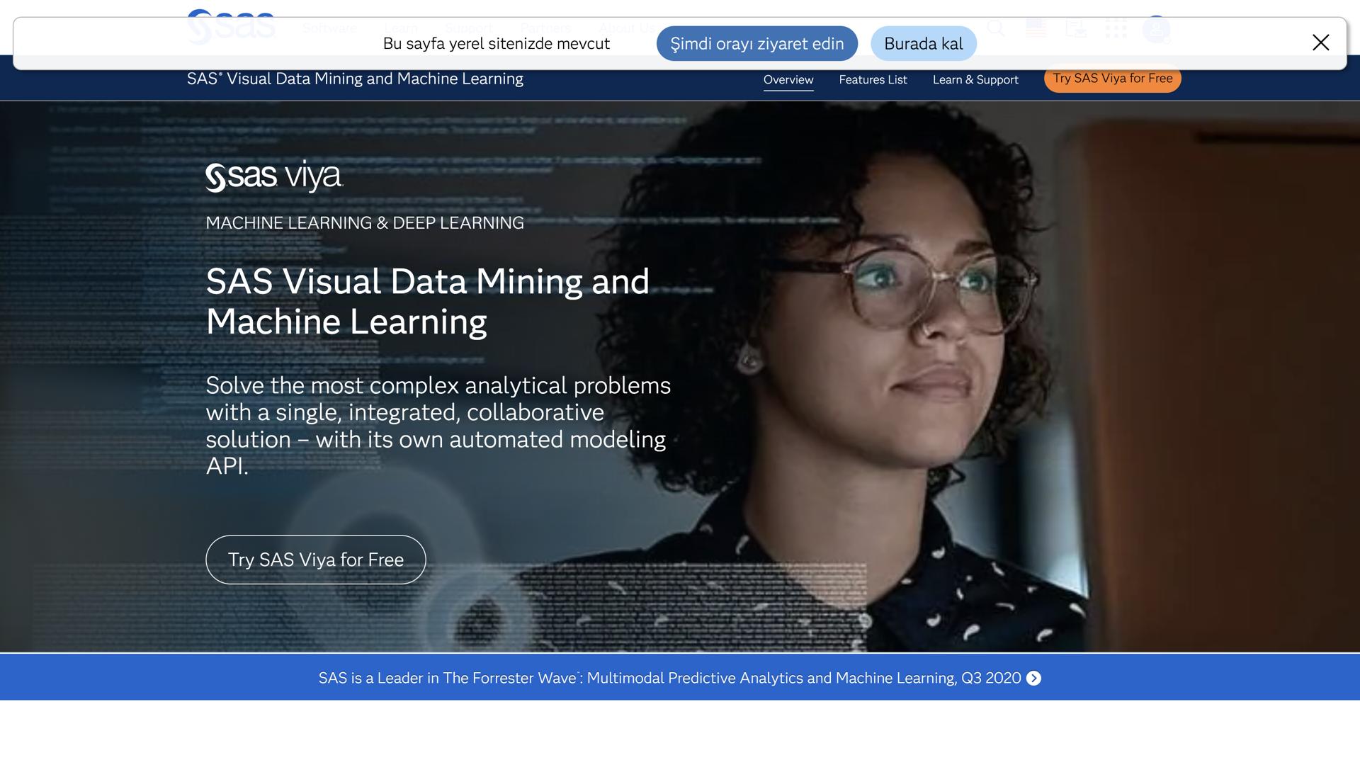
Task: Open the sign-in profile icon
Action: coord(1157,28)
